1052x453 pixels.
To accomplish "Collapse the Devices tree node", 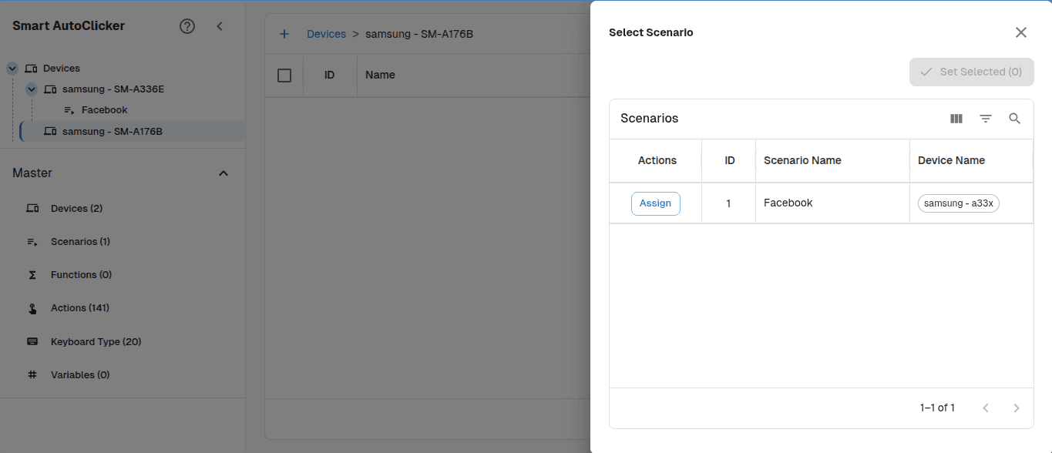I will coord(12,68).
